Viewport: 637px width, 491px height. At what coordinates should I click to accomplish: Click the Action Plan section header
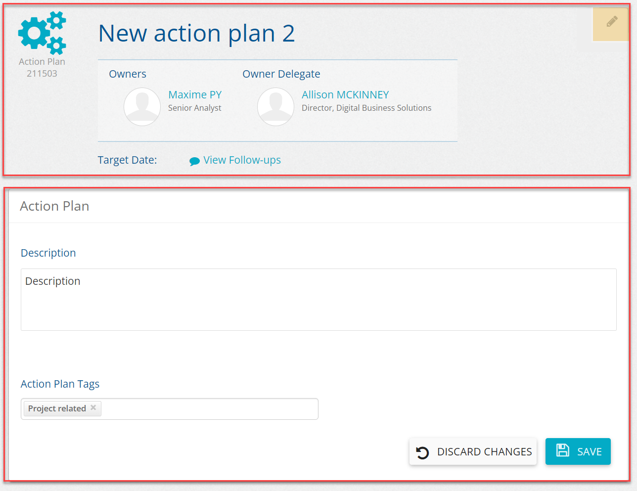click(x=54, y=206)
